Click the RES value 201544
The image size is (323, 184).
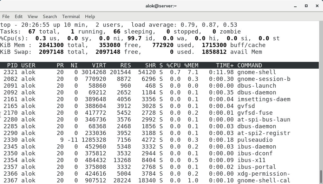pos(120,72)
